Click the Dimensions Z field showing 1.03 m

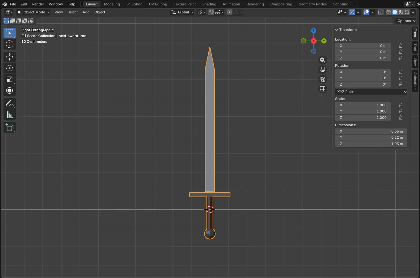[371, 144]
